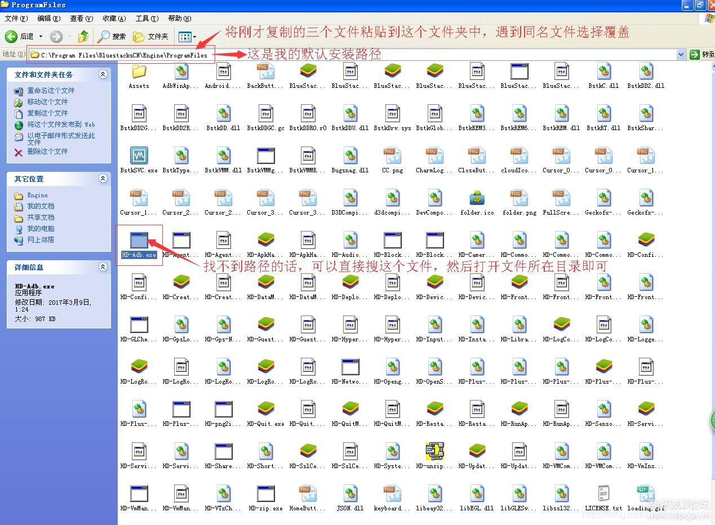Select the keyboard... png file

pyautogui.click(x=393, y=498)
